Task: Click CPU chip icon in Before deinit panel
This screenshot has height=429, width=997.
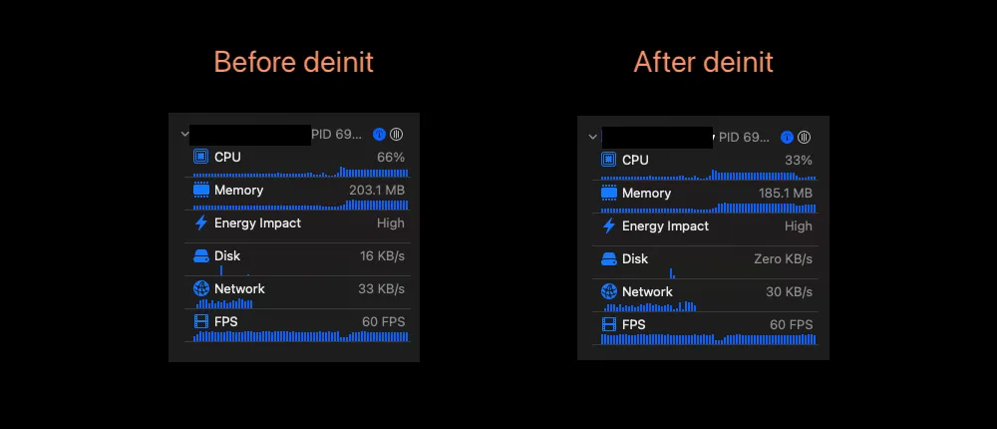Action: point(200,157)
